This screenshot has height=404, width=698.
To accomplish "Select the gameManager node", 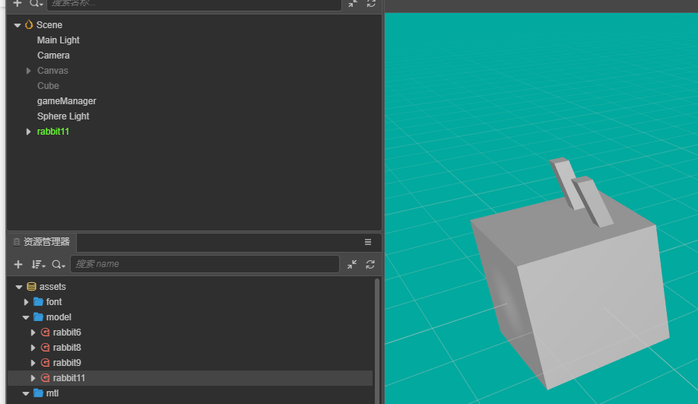I will point(67,101).
